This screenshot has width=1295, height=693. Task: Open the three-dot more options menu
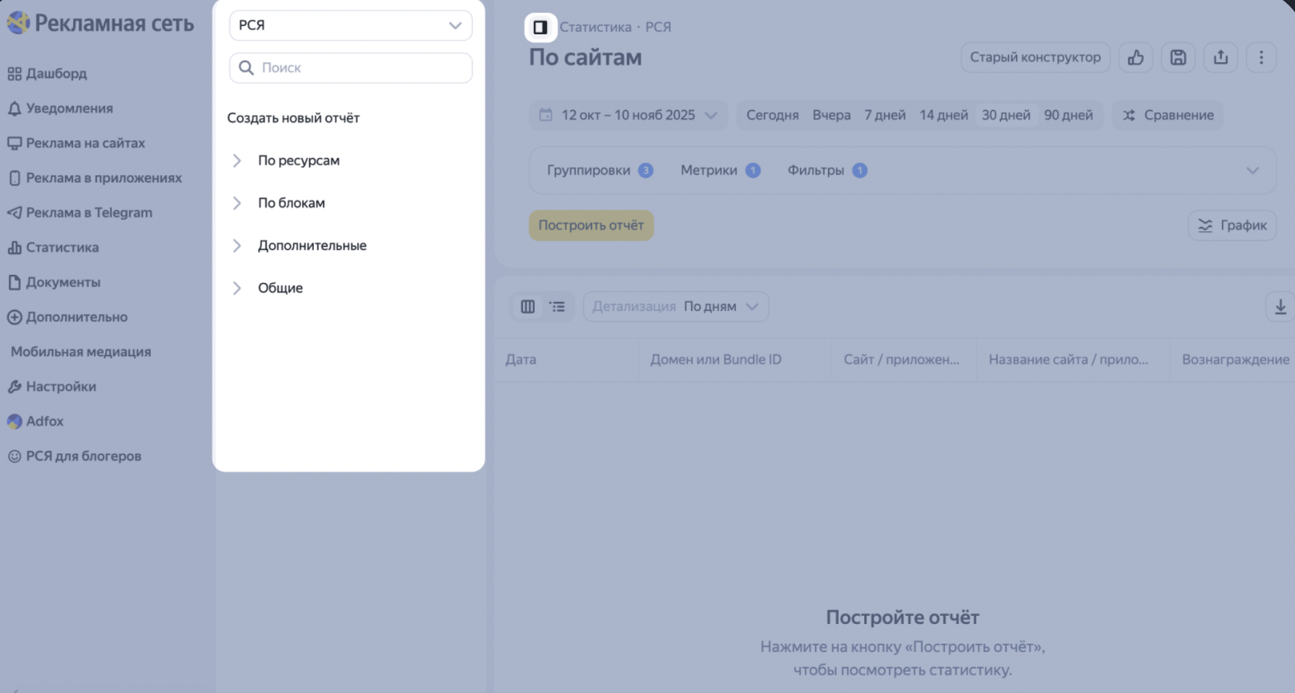(1261, 57)
